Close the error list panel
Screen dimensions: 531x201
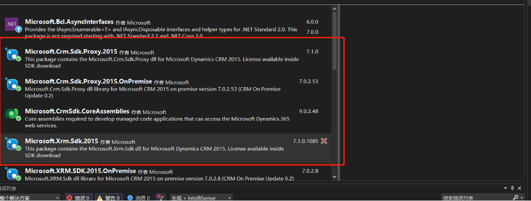tap(520, 188)
